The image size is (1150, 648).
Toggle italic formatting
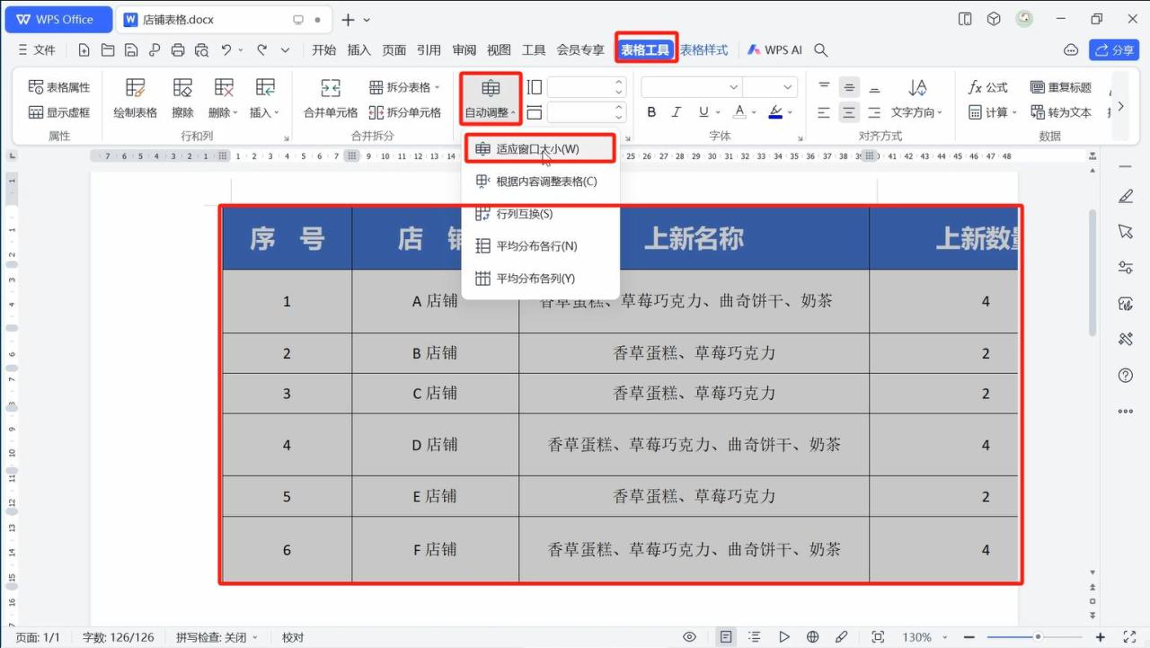coord(677,112)
